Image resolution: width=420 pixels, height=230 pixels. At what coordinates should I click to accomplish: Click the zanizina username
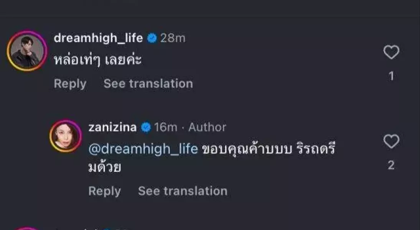(x=112, y=127)
